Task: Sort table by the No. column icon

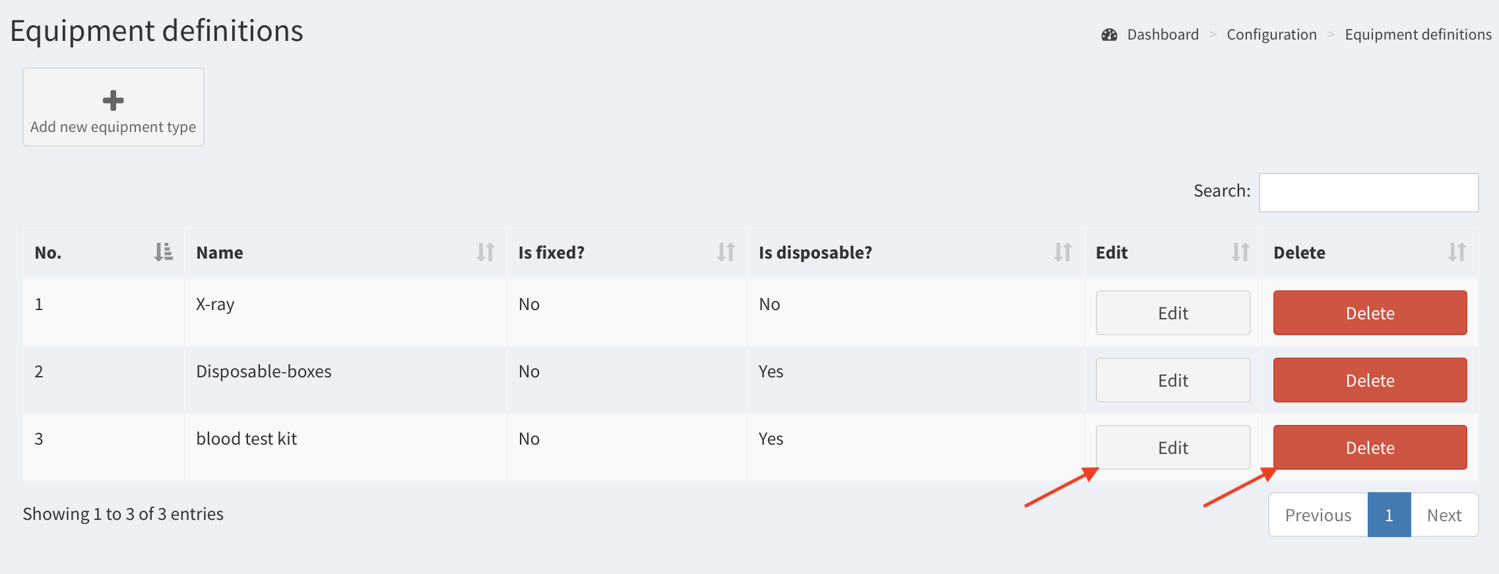Action: [163, 252]
